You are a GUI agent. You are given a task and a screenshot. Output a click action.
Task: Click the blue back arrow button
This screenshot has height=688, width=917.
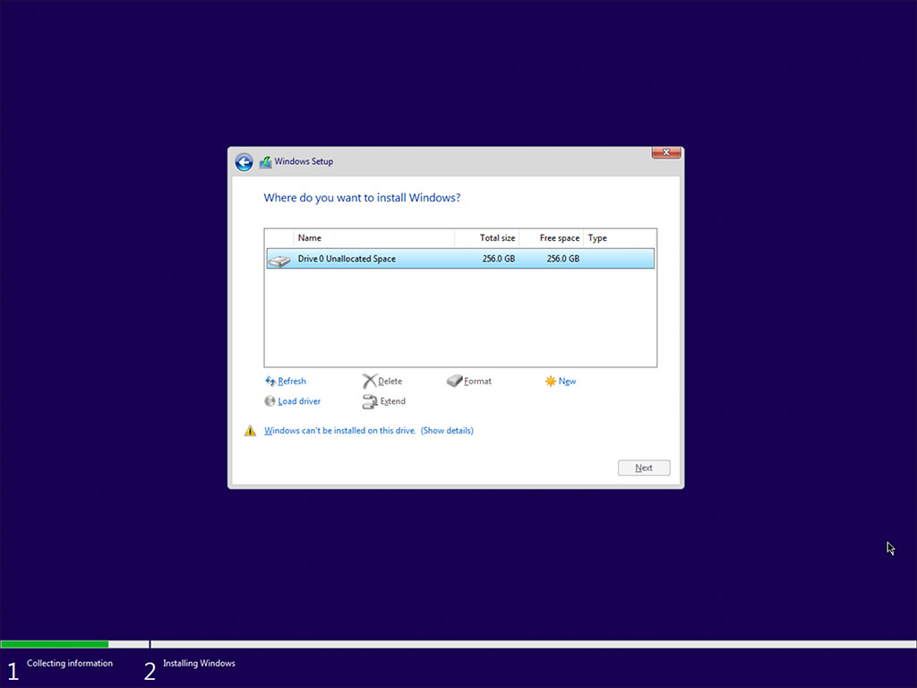[244, 162]
